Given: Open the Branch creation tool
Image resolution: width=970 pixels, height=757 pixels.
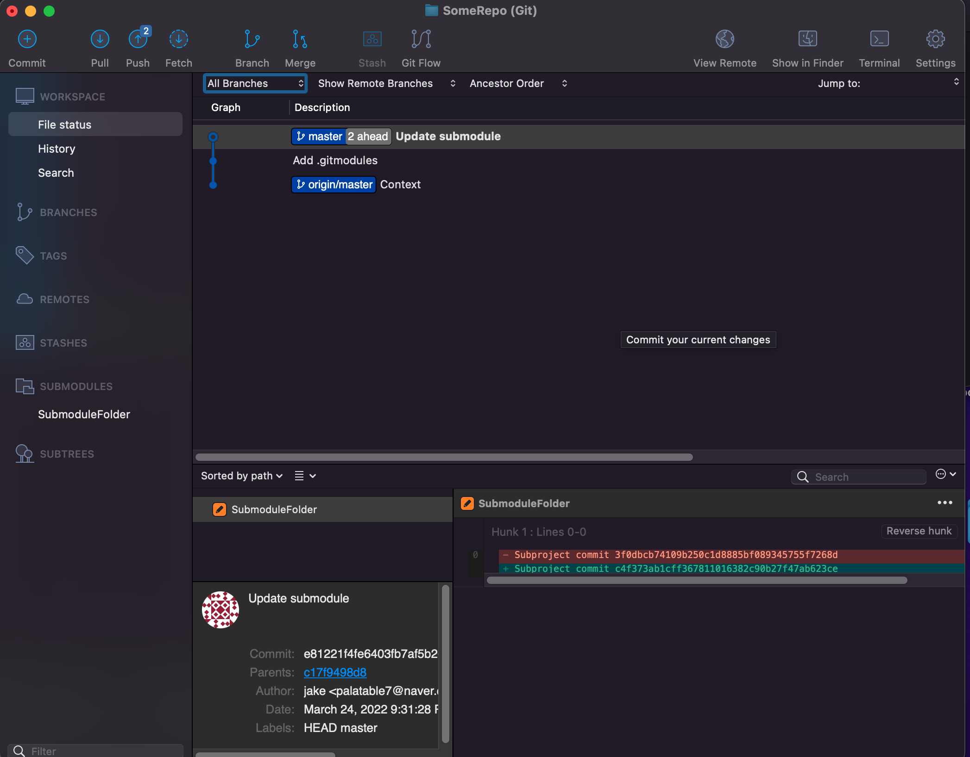Looking at the screenshot, I should point(252,39).
